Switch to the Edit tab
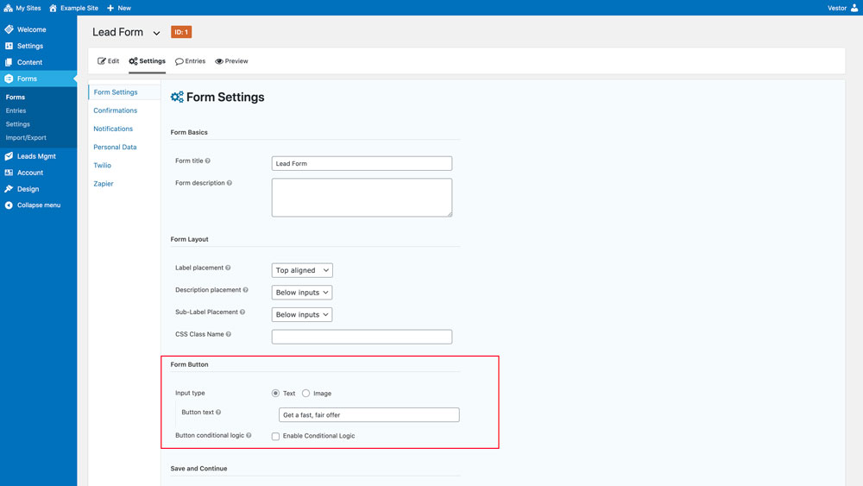863x486 pixels. click(x=109, y=61)
